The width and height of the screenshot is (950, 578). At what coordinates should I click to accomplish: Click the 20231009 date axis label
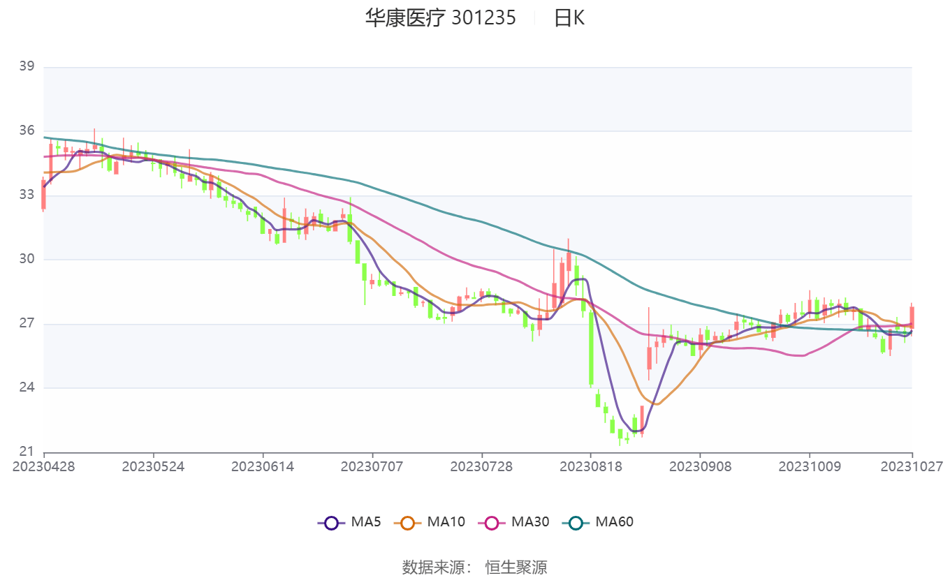tap(809, 466)
